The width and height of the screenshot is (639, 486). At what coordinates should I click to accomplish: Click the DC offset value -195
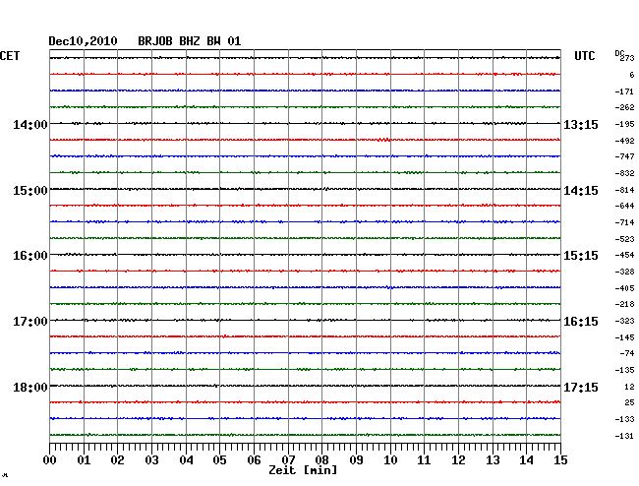click(624, 124)
